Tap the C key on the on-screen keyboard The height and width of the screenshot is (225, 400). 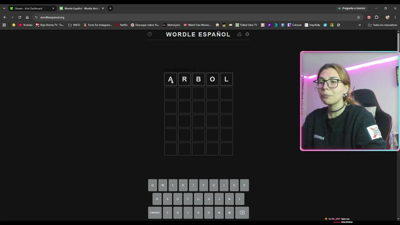coord(188,212)
